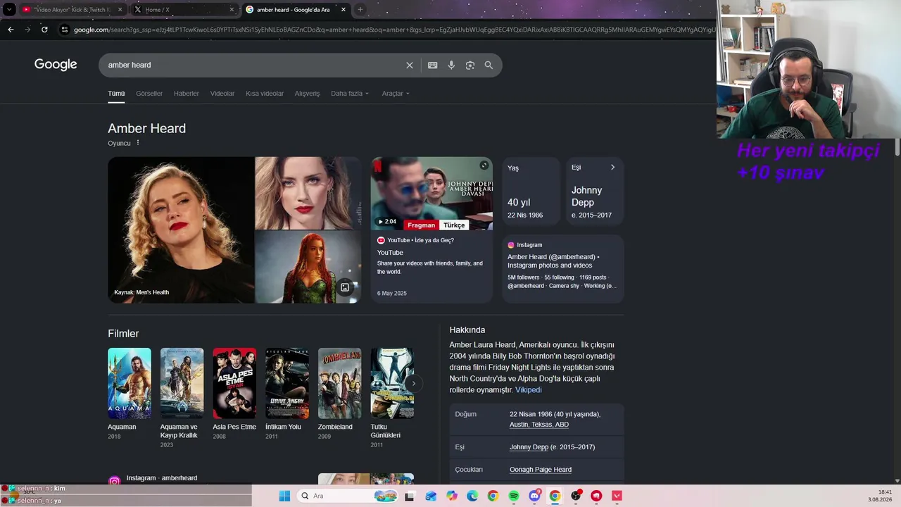
Task: Open the Oonagh Paige Heard link
Action: 541,470
